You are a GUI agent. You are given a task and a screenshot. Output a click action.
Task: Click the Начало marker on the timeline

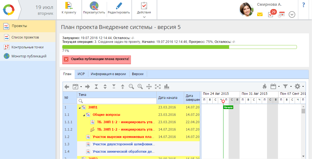(228, 107)
